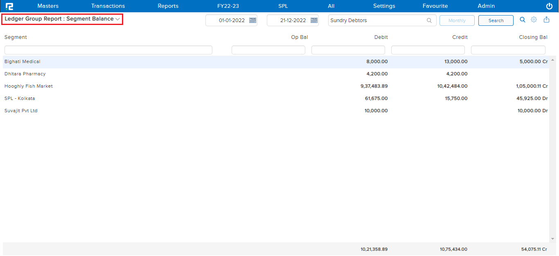Click the power logout icon
The width and height of the screenshot is (559, 256).
click(549, 6)
